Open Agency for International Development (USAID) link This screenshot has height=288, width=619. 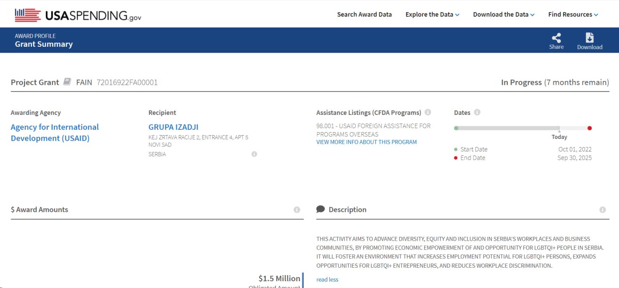click(x=55, y=133)
